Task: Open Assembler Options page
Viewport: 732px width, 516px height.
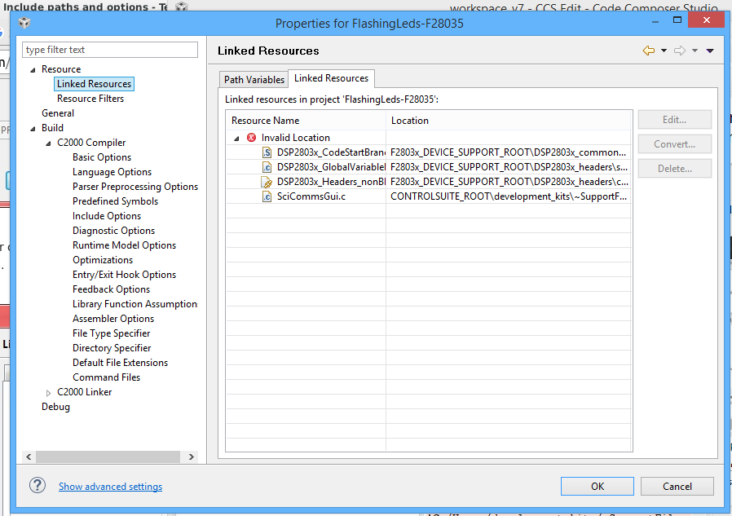Action: click(x=113, y=319)
